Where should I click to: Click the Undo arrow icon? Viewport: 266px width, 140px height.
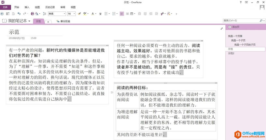coord(19,14)
